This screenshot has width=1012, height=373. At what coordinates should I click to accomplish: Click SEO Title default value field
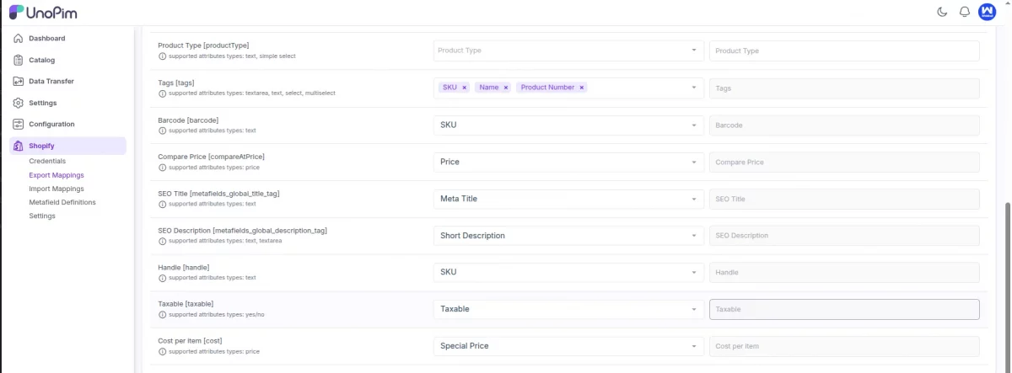point(844,199)
